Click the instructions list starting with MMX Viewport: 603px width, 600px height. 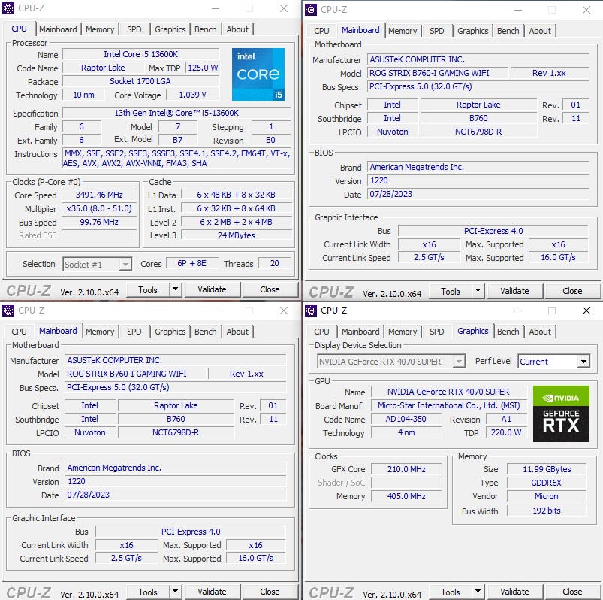point(176,159)
